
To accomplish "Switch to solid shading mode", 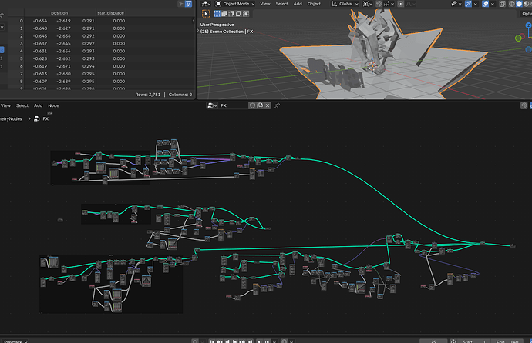I will [x=519, y=4].
